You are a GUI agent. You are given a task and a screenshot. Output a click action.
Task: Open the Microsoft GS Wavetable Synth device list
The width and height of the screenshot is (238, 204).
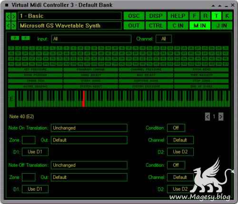(70, 26)
